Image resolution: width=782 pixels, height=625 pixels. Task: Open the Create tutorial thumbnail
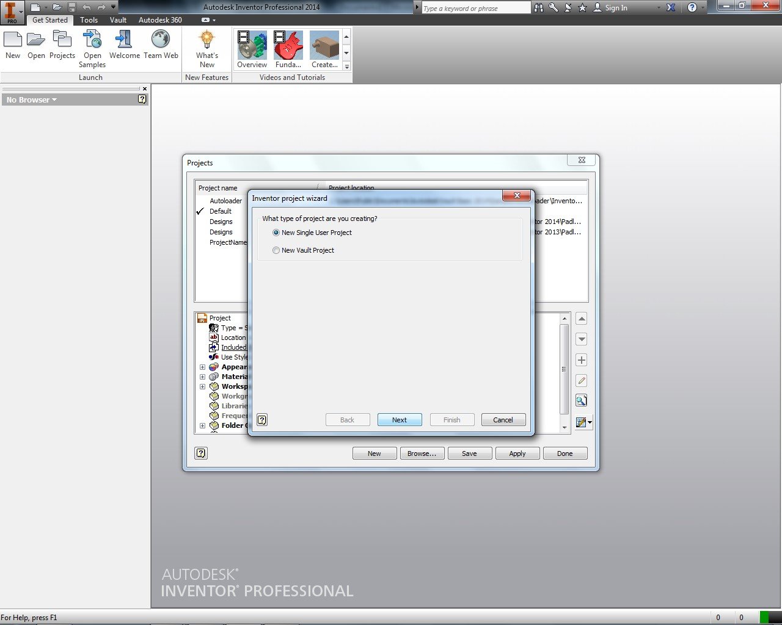(324, 49)
